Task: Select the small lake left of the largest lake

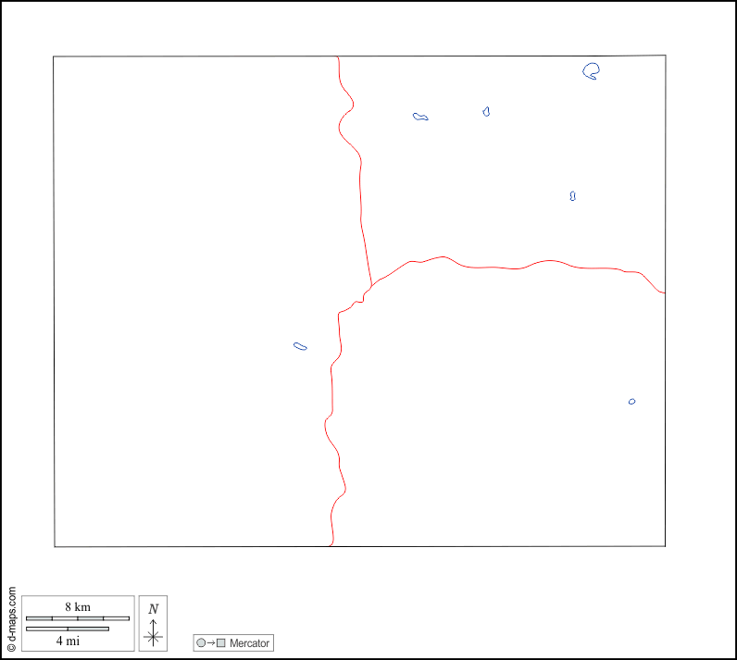Action: click(x=486, y=111)
